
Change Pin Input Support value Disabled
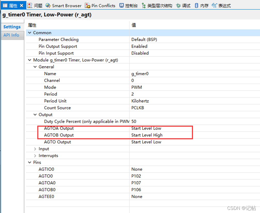(140, 53)
